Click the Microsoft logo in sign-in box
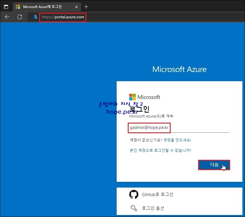 145,97
